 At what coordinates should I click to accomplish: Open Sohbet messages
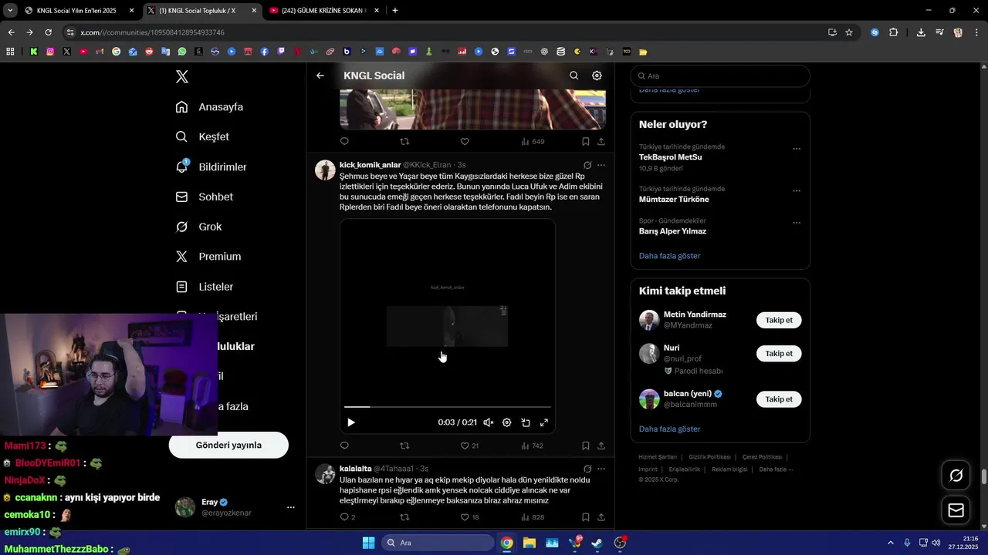coord(205,197)
